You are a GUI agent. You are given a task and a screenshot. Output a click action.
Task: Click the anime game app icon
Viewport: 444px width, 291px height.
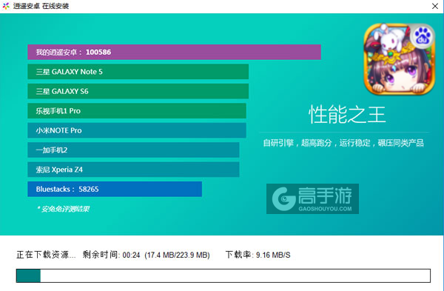(x=400, y=59)
